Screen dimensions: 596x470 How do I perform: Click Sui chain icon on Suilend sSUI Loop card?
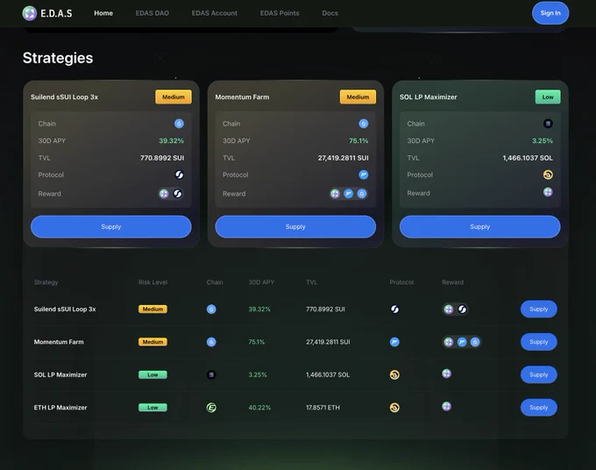[x=179, y=124]
